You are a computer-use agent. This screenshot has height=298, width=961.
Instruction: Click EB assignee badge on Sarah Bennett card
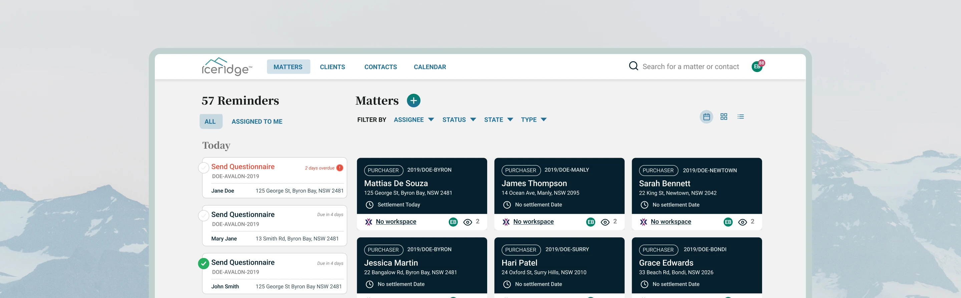728,222
